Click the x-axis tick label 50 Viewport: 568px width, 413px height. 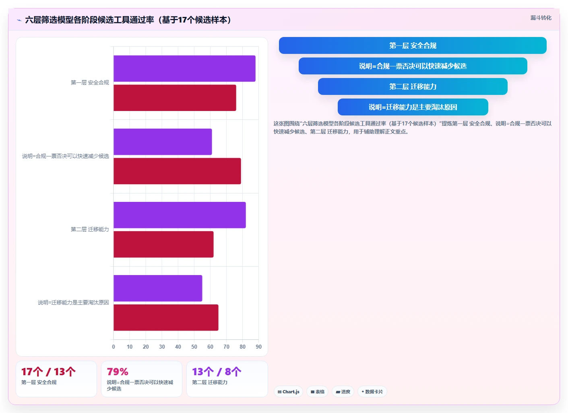[x=194, y=347]
